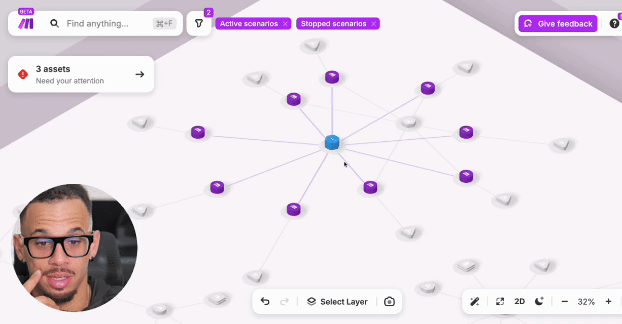The height and width of the screenshot is (324, 622).
Task: Remove the Stopped scenarios filter chip
Action: pos(373,23)
